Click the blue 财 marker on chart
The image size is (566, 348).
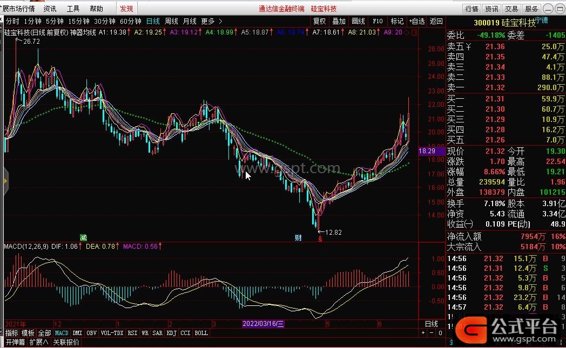[x=298, y=237]
